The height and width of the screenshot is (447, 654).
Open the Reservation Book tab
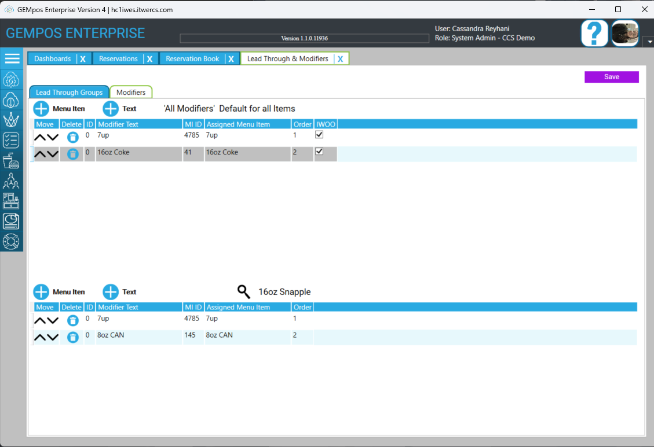coord(192,59)
